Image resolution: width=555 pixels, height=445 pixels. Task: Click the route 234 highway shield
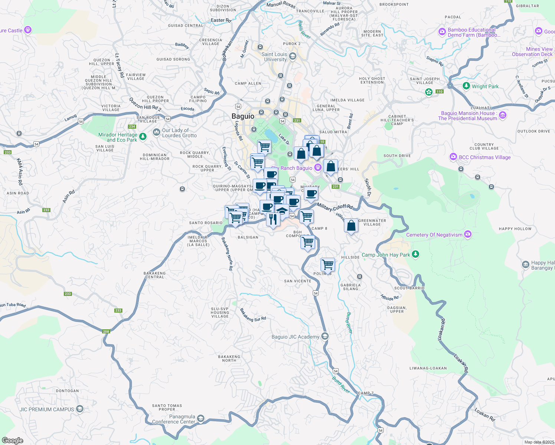coord(132,126)
